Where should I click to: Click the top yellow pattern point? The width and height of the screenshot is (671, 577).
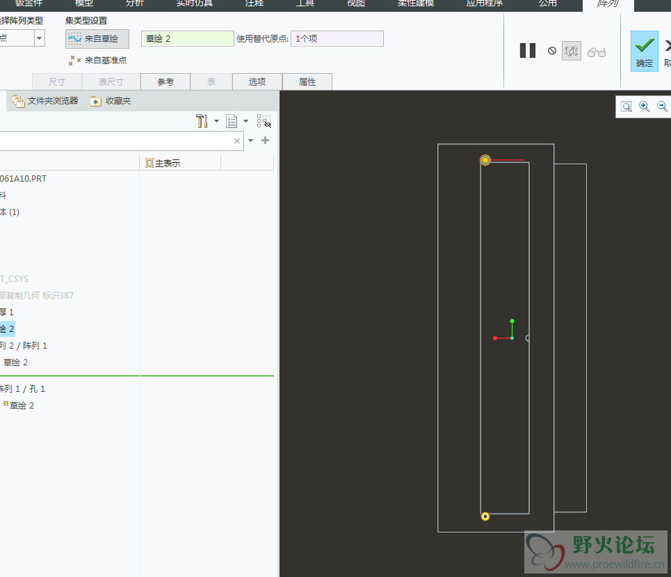[485, 160]
